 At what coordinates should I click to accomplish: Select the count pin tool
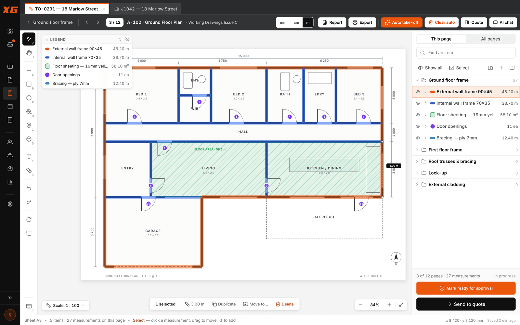tap(29, 125)
